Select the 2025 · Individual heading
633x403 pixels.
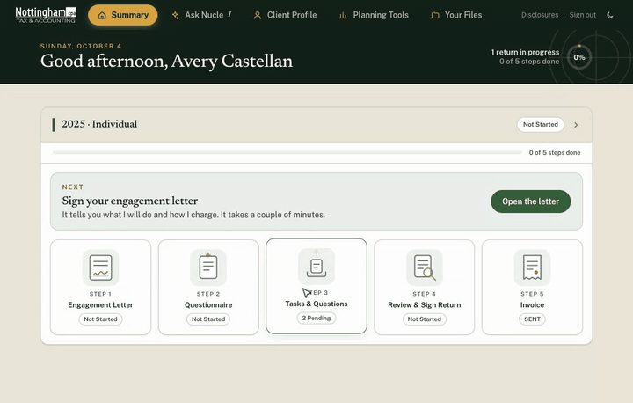[99, 124]
